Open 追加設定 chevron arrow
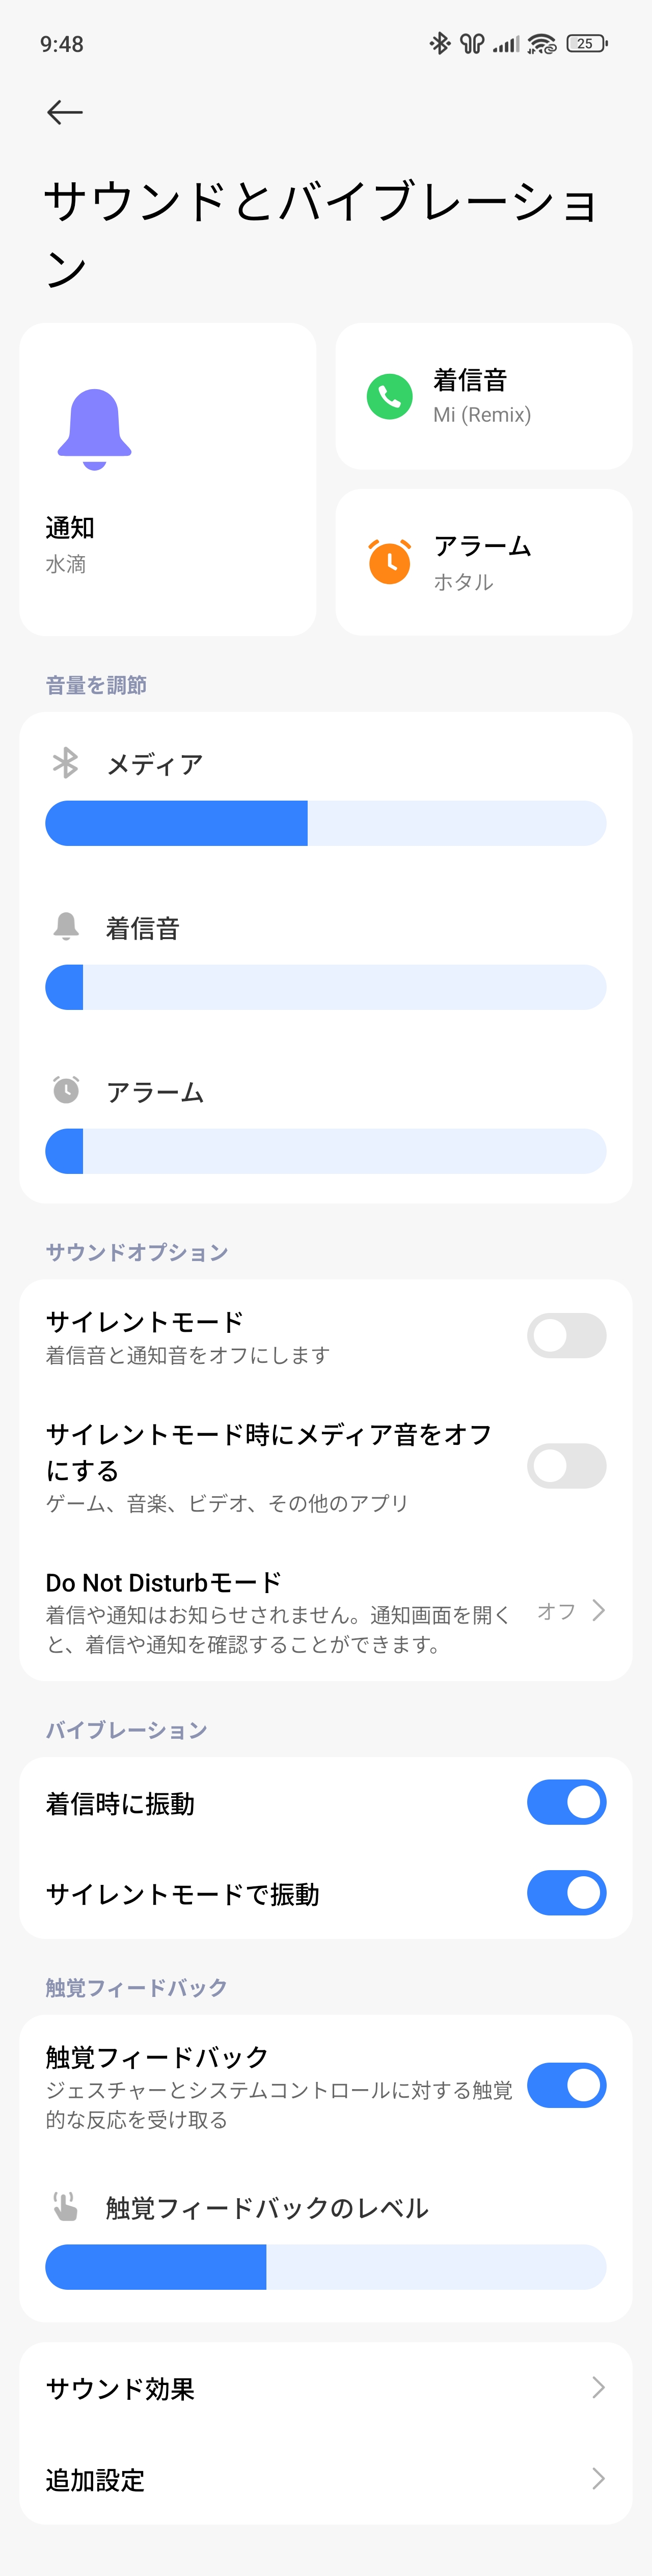The image size is (652, 2576). tap(598, 2479)
